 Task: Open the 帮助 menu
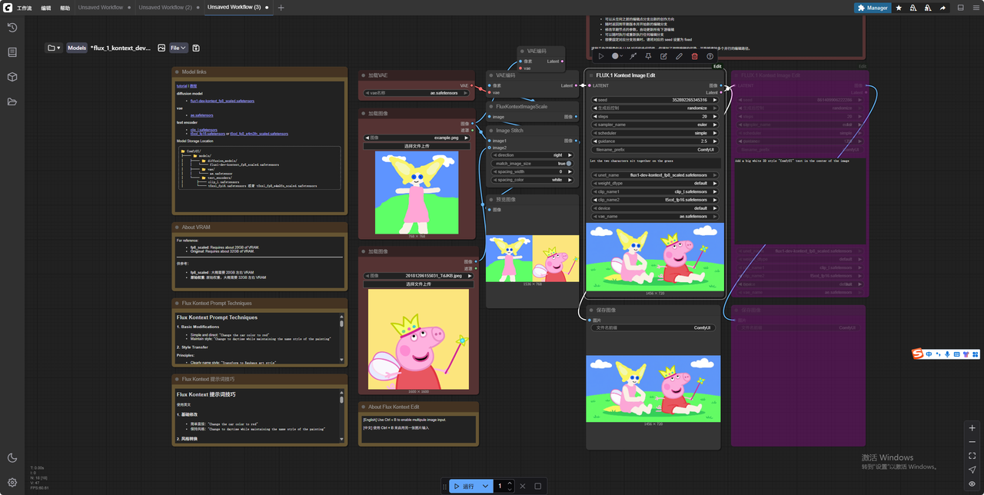click(65, 8)
